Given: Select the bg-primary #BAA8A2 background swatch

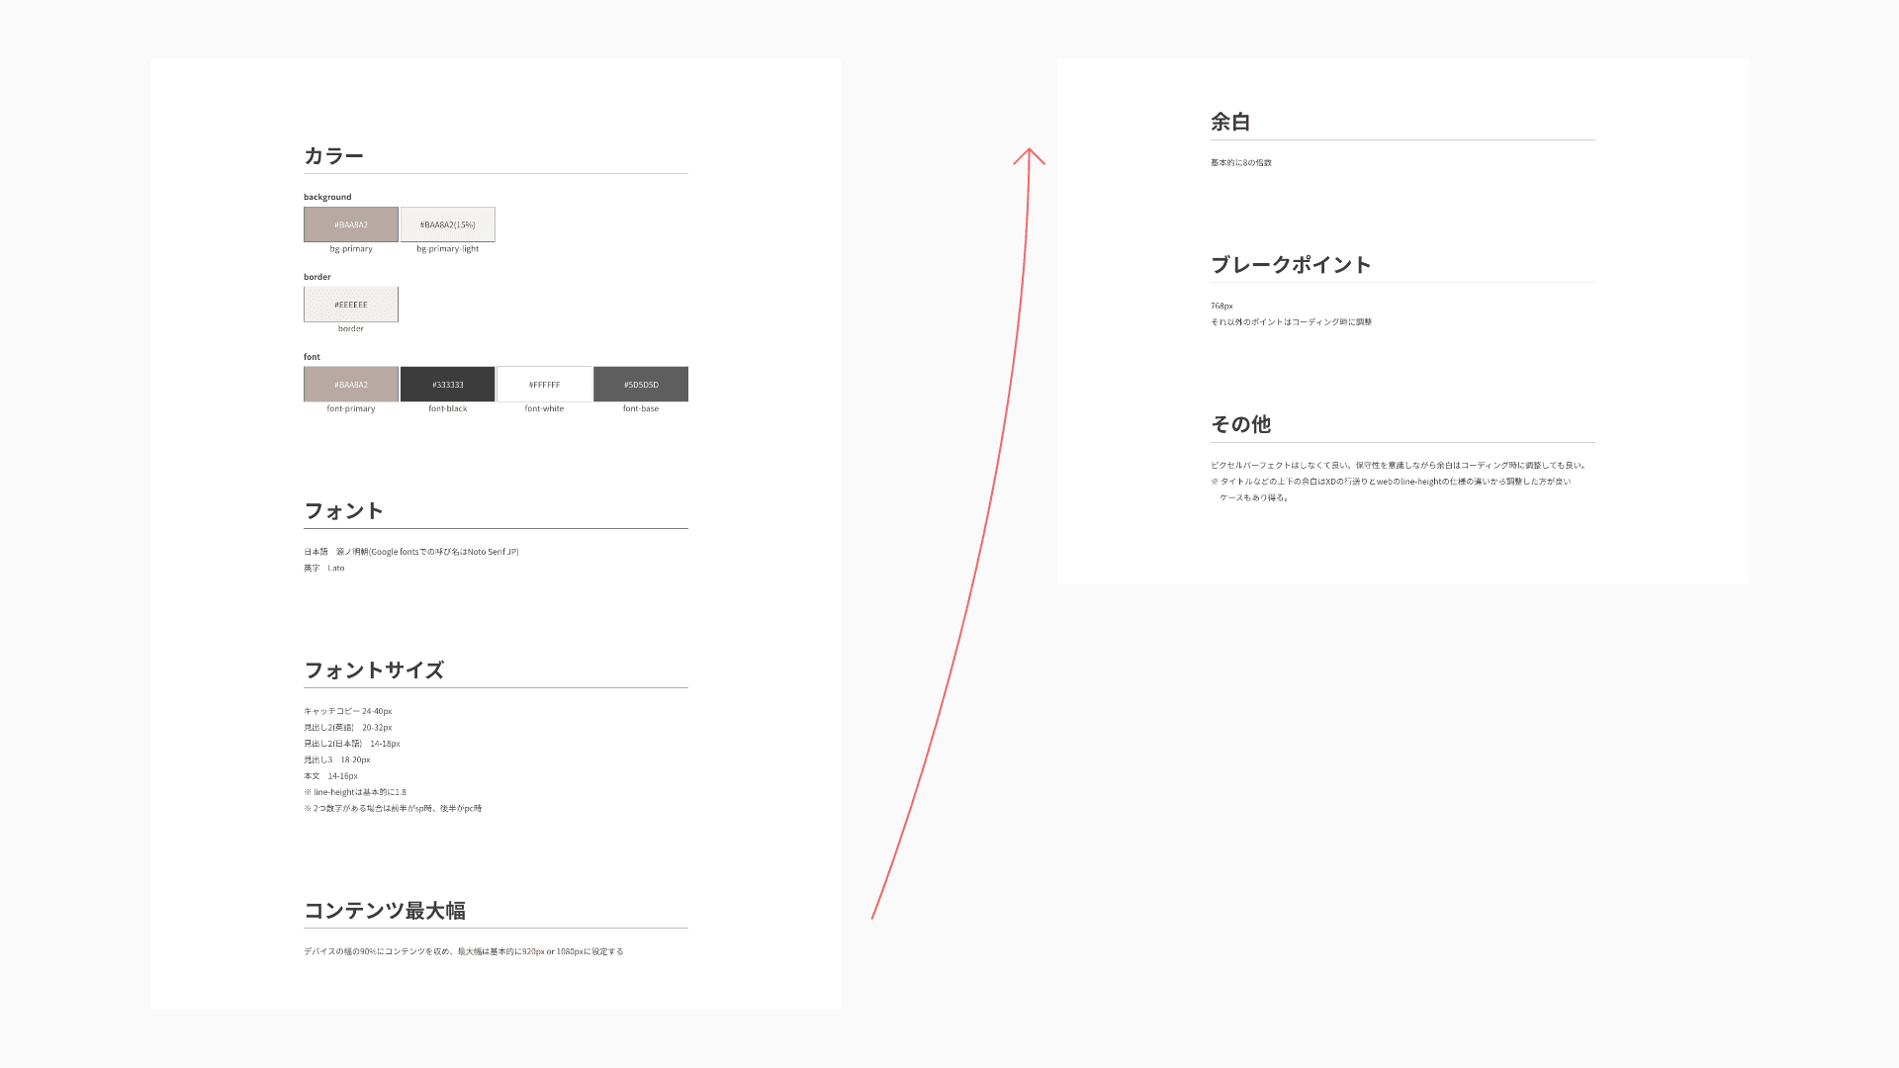Looking at the screenshot, I should [x=351, y=224].
